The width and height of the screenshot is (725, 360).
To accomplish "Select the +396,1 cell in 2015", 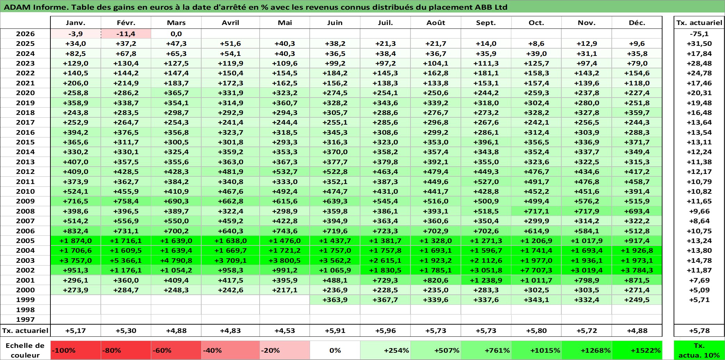I will click(486, 142).
